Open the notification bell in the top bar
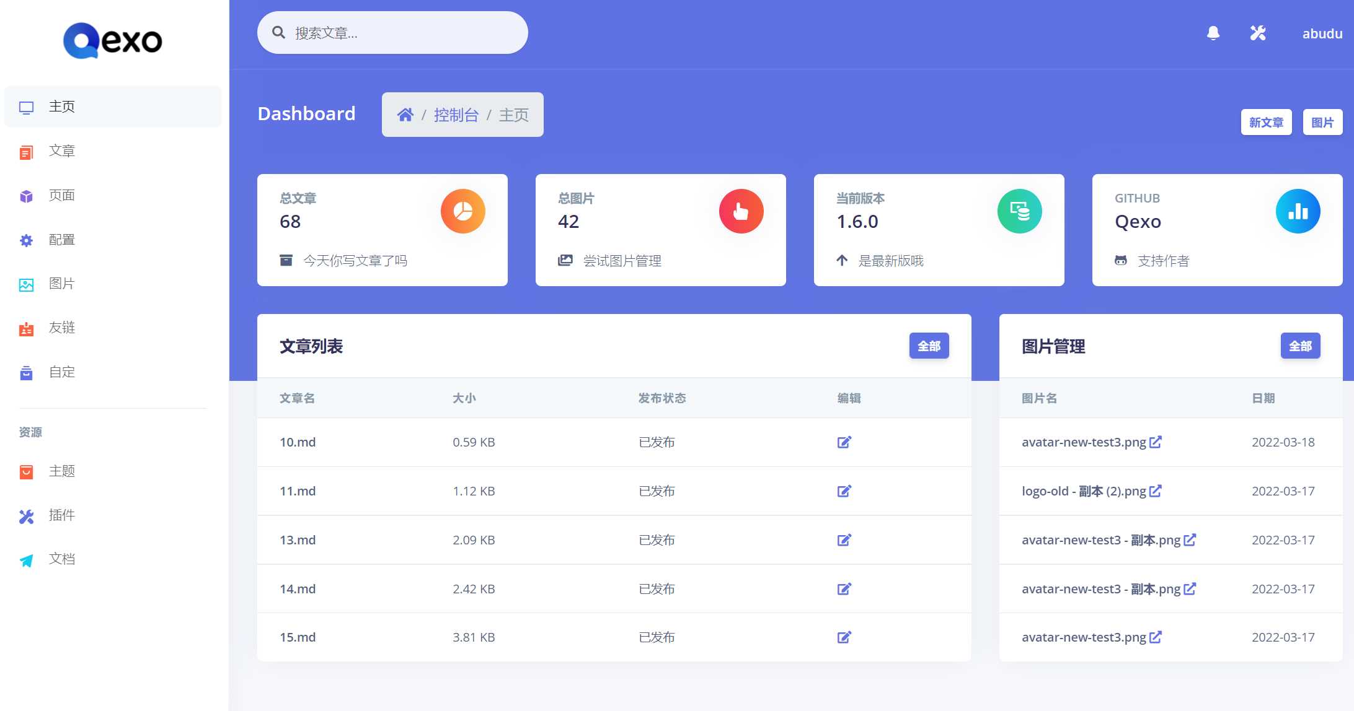Viewport: 1354px width, 711px height. click(1214, 33)
